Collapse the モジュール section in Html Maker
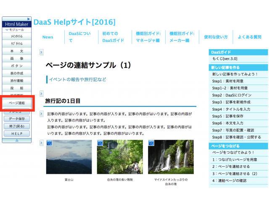Image resolution: width=269 pixels, height=202 pixels. tap(7, 30)
